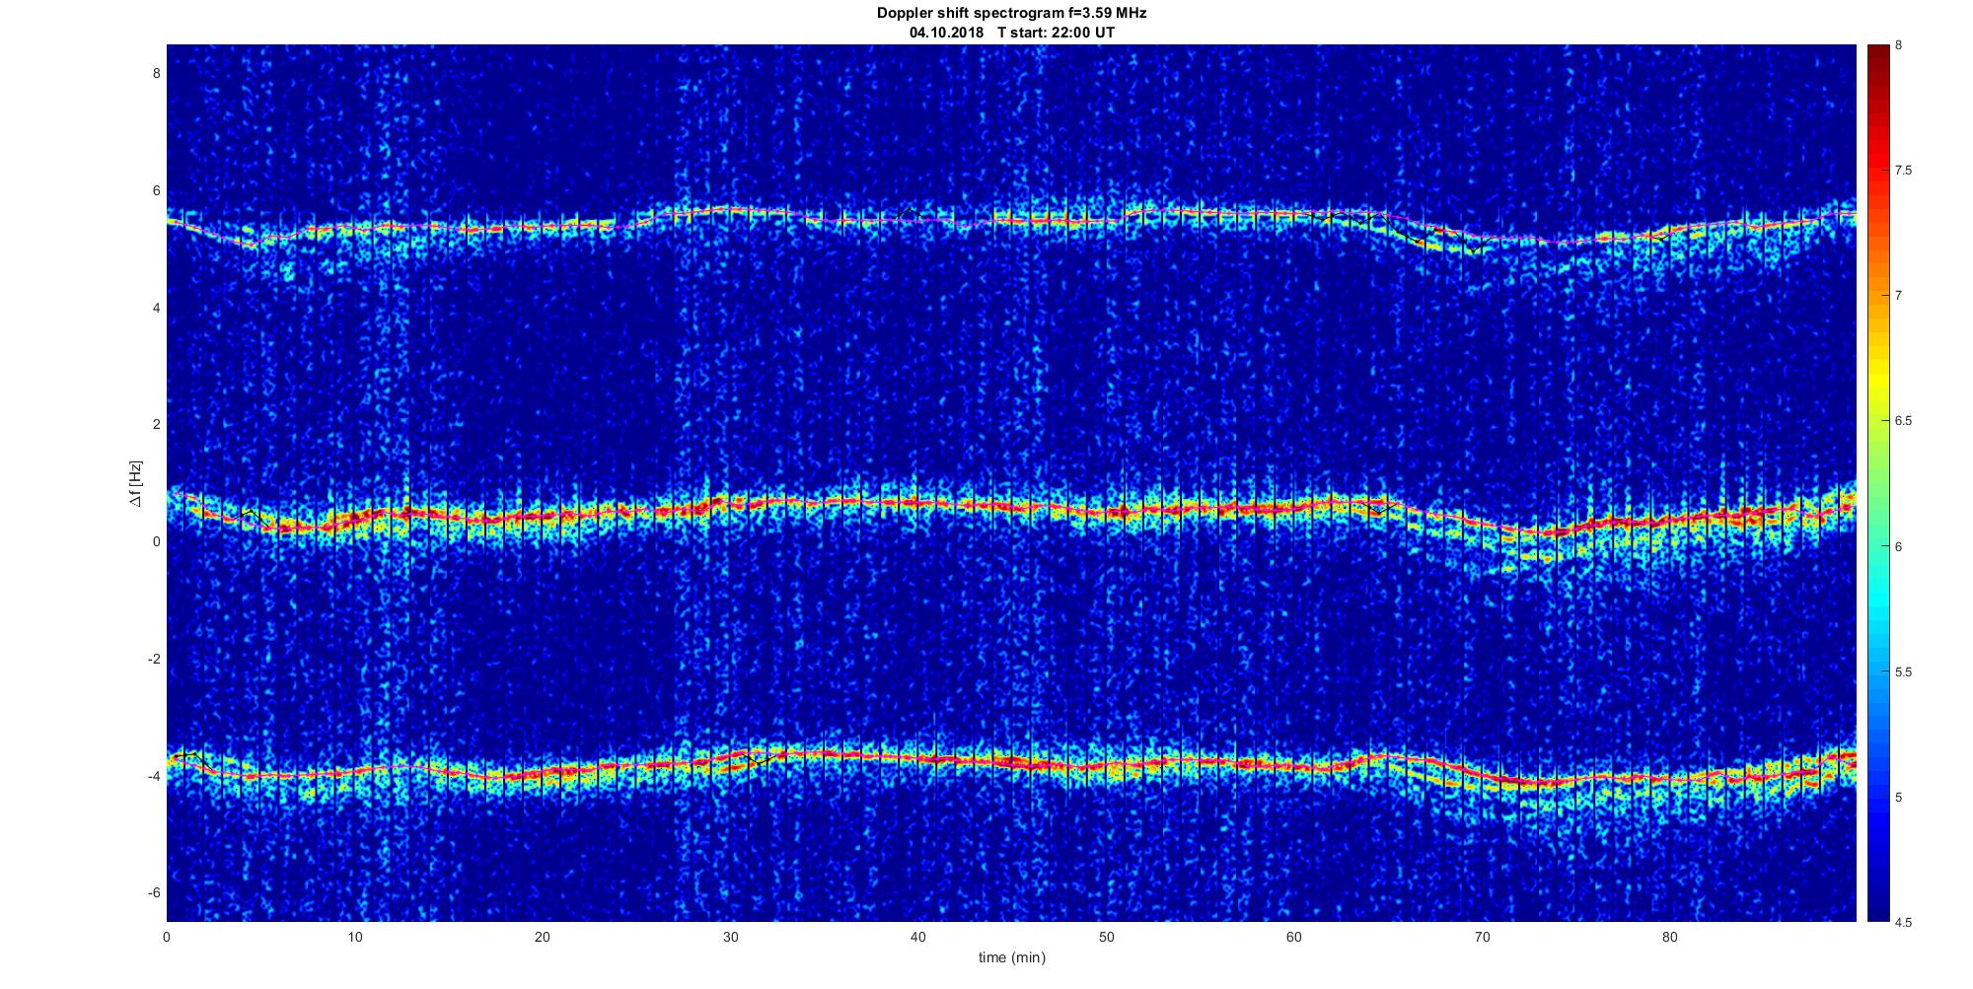The height and width of the screenshot is (989, 1973).
Task: Click the y-axis tick label '2'
Action: tap(156, 424)
